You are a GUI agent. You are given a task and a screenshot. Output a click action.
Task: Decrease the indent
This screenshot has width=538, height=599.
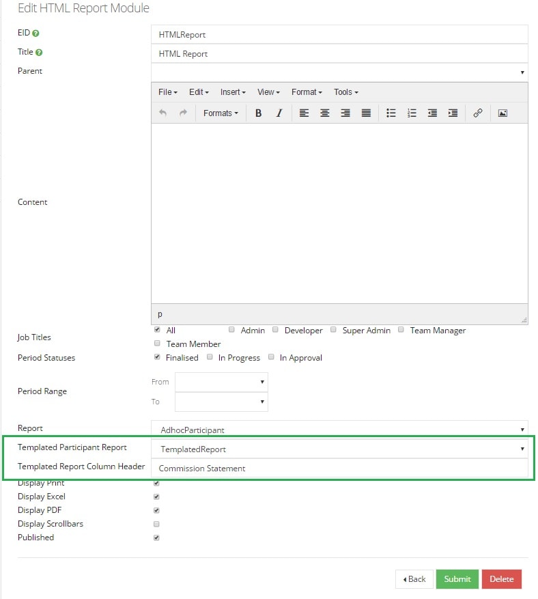tap(432, 113)
